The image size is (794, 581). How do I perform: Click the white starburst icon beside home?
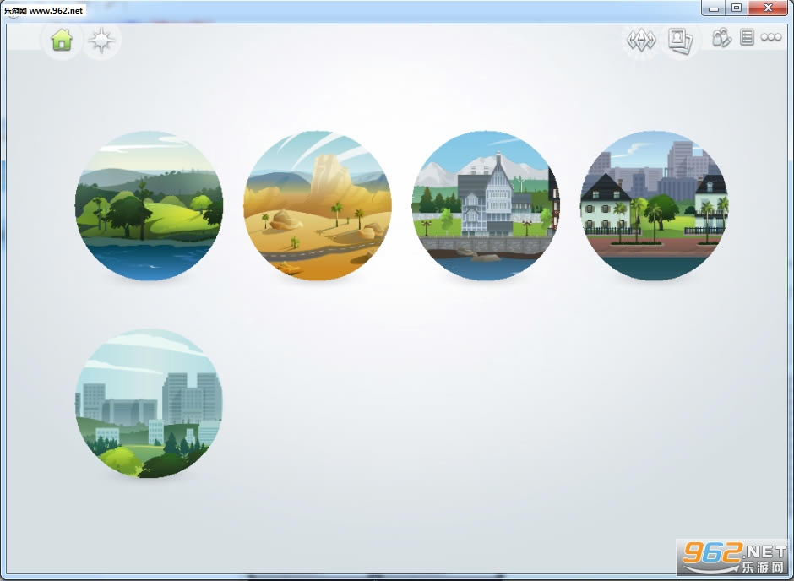coord(101,40)
